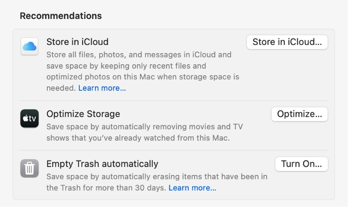
Task: Open Learn more link under Empty Trash automatically
Action: (192, 188)
